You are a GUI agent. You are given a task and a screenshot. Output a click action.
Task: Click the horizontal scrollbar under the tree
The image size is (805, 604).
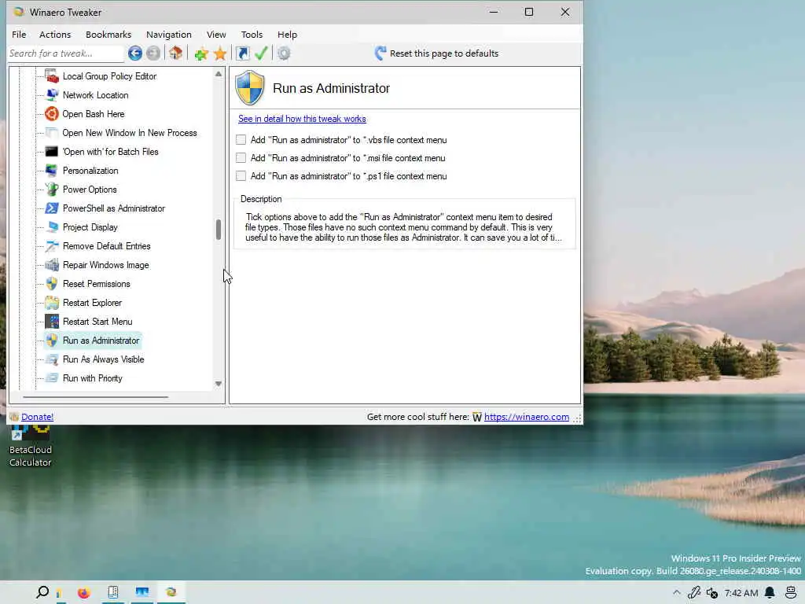95,397
